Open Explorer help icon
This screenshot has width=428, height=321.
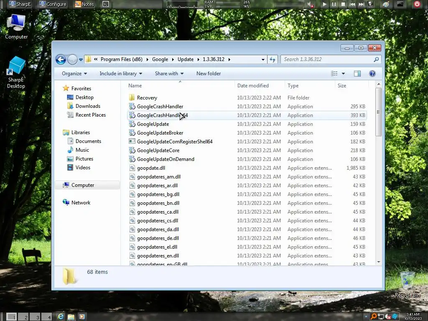372,74
